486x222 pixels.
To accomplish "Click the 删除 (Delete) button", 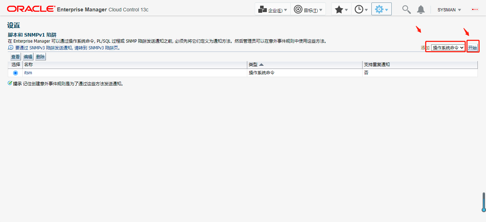I will tap(40, 57).
